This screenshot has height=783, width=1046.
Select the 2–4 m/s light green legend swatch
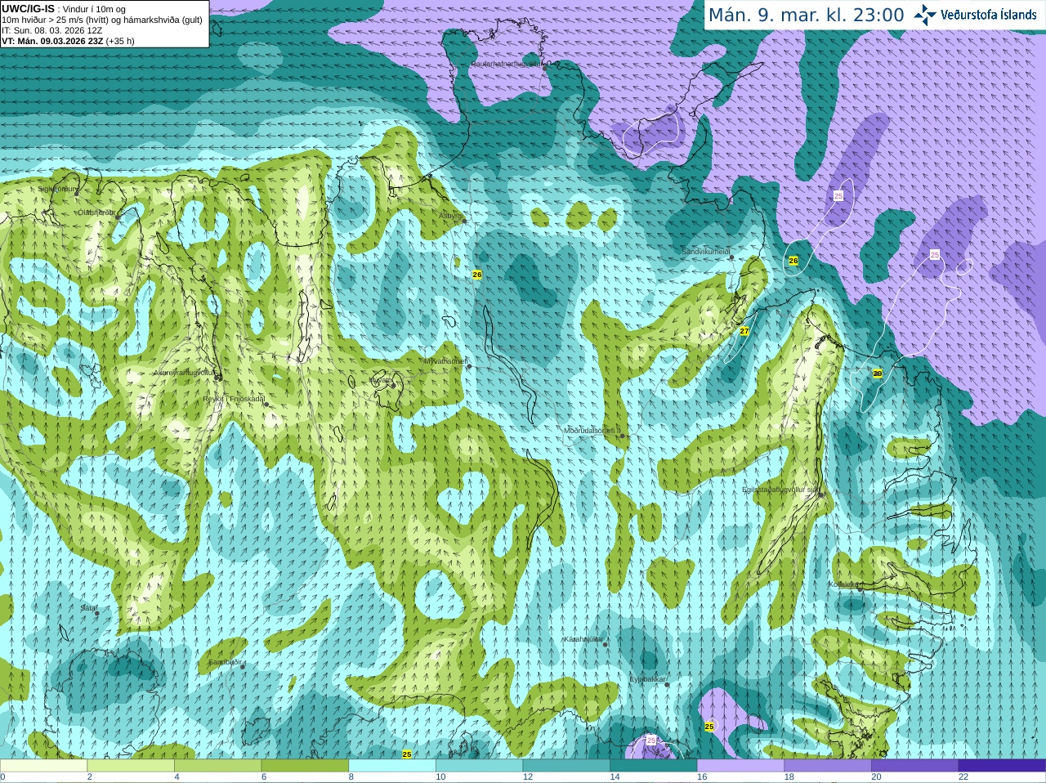(131, 766)
